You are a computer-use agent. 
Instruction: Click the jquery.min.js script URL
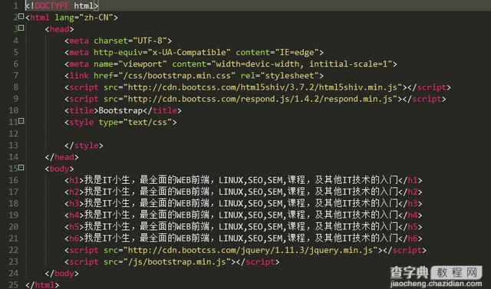pos(250,250)
